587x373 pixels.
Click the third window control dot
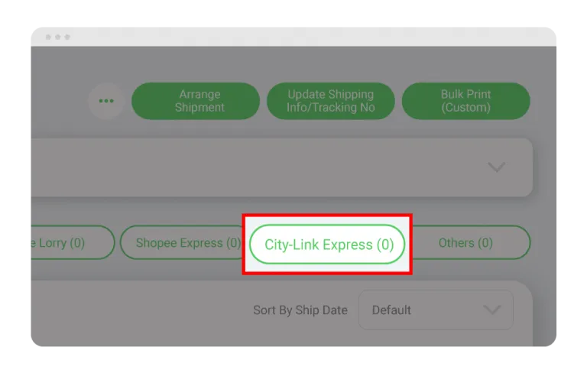(67, 37)
